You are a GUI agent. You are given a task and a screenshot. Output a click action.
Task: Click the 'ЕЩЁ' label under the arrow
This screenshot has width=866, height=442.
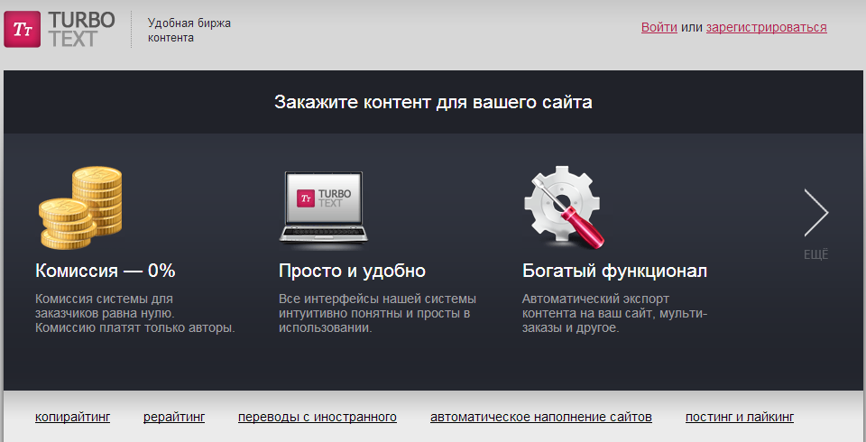coord(815,254)
